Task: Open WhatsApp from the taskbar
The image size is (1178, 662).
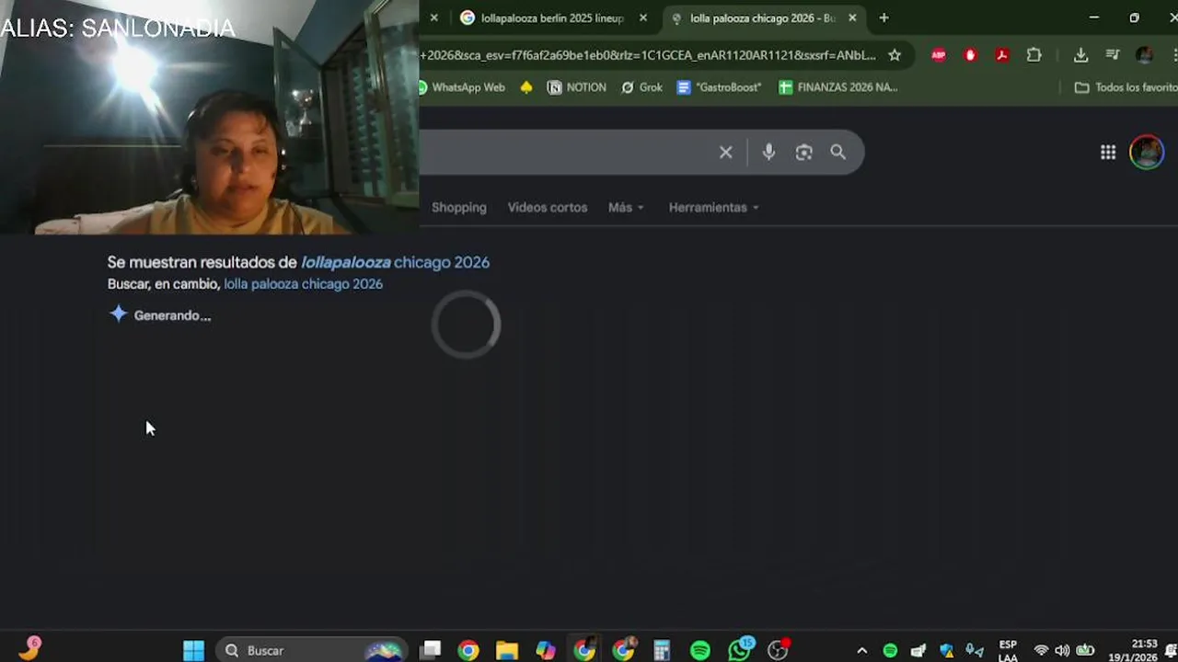Action: point(740,650)
